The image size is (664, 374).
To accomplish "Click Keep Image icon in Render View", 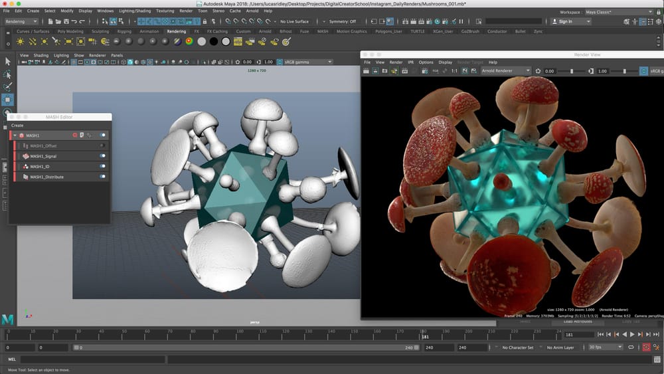I will pyautogui.click(x=465, y=70).
